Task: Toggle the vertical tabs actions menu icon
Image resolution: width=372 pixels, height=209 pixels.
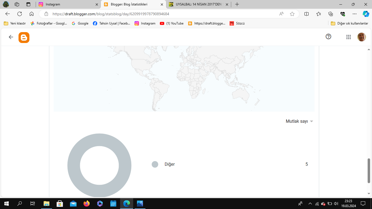Action: (x=28, y=4)
